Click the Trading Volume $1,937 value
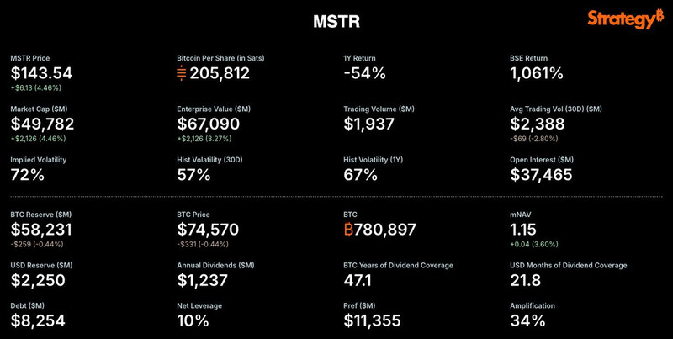The width and height of the screenshot is (673, 339). tap(372, 124)
